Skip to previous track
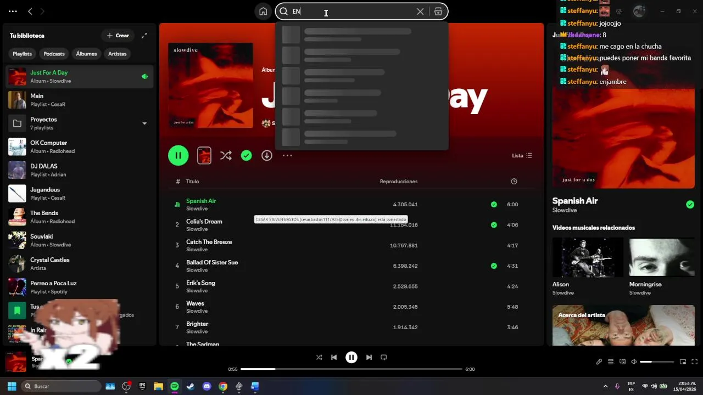The image size is (703, 395). [334, 357]
